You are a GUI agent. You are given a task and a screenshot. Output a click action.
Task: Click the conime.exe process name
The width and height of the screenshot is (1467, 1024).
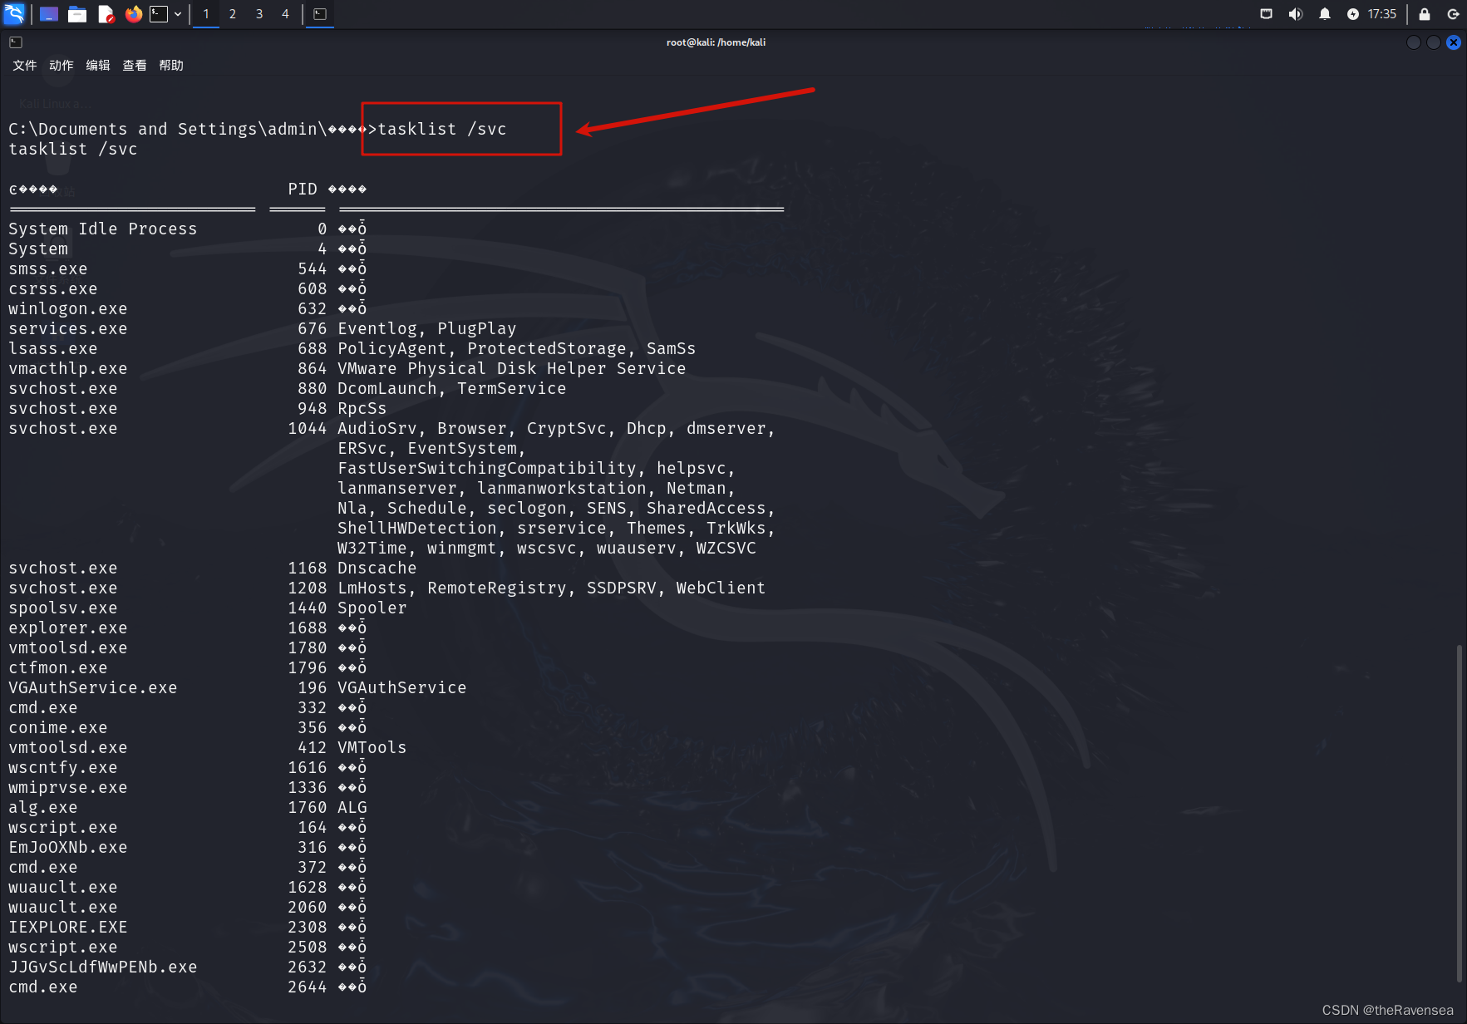point(58,727)
